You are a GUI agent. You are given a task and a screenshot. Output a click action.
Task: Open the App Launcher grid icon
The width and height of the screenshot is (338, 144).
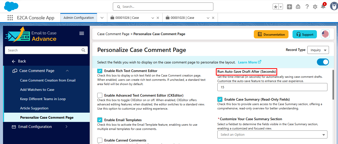click(10, 18)
